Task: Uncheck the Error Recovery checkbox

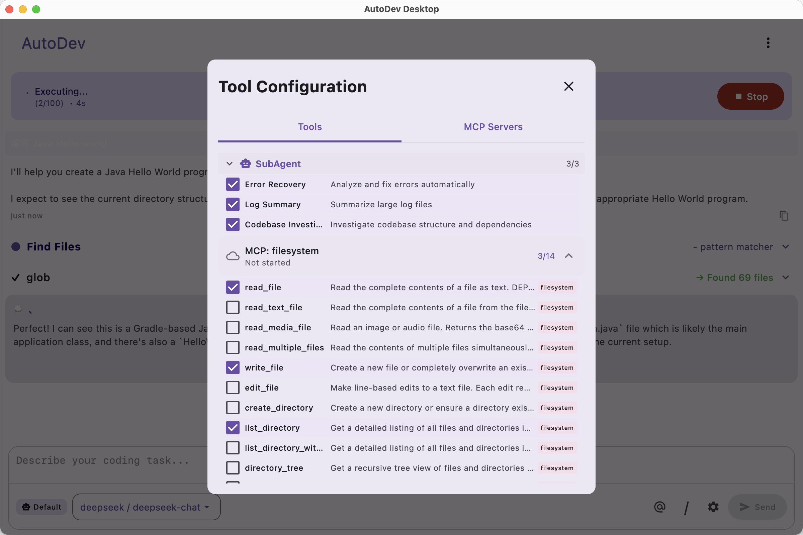Action: tap(233, 184)
